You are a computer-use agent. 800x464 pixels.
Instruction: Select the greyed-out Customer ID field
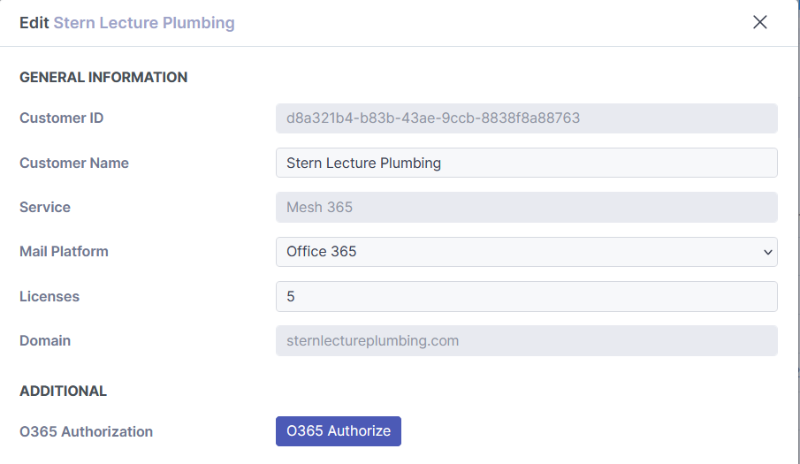pos(526,118)
